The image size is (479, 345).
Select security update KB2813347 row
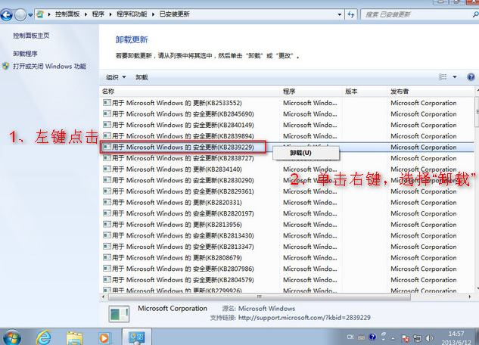coord(287,247)
